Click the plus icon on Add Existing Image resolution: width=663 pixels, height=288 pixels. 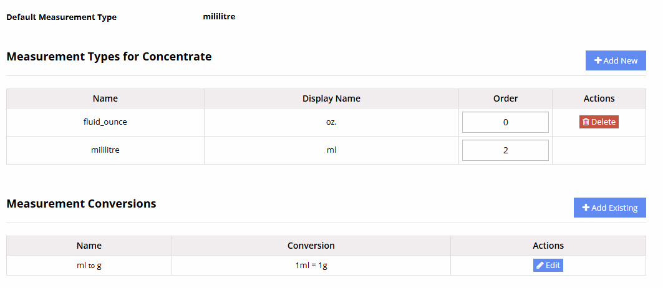pyautogui.click(x=586, y=208)
